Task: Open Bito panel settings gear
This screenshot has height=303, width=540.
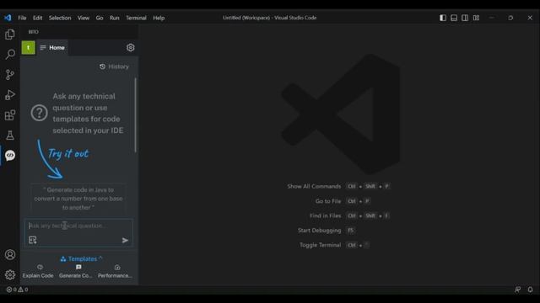Action: pyautogui.click(x=130, y=48)
